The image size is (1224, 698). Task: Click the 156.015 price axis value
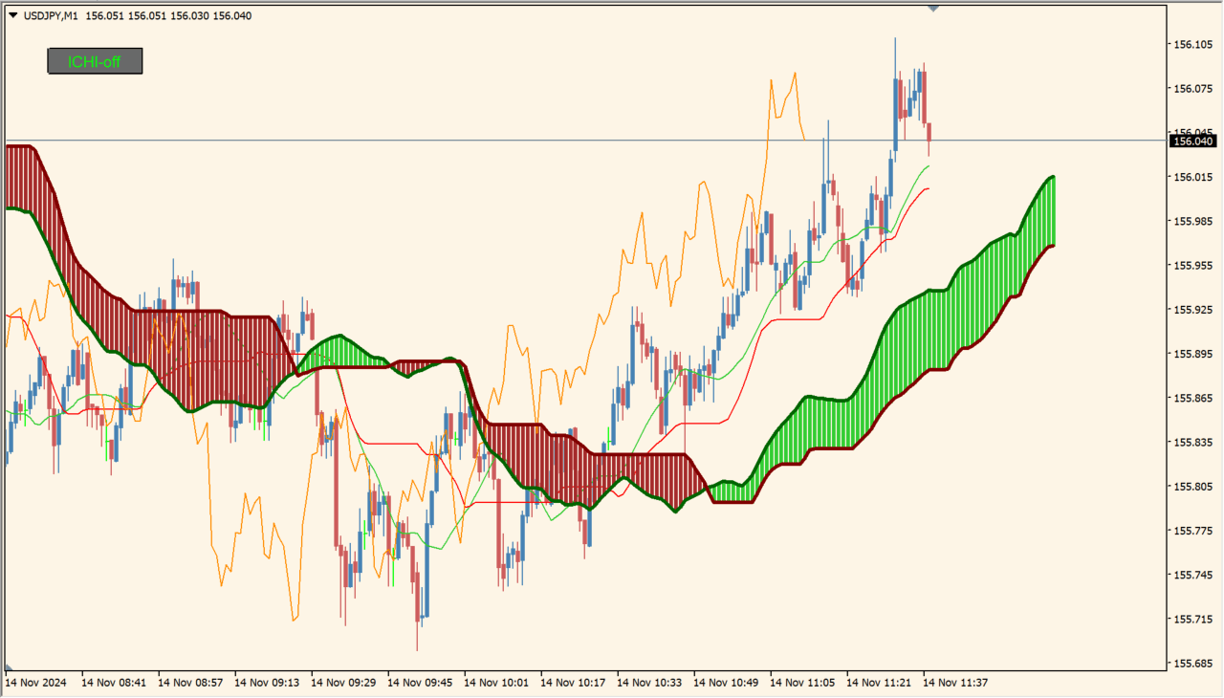pos(1191,178)
